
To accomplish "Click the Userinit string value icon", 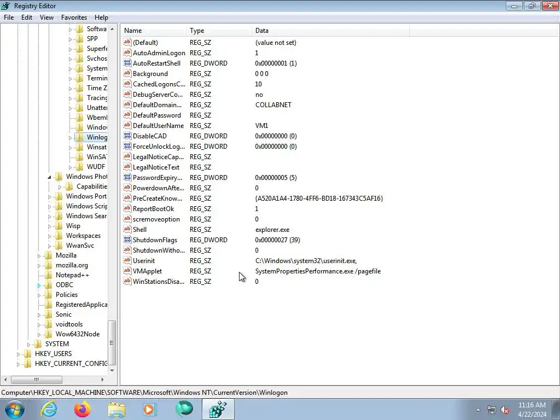I will click(x=127, y=260).
